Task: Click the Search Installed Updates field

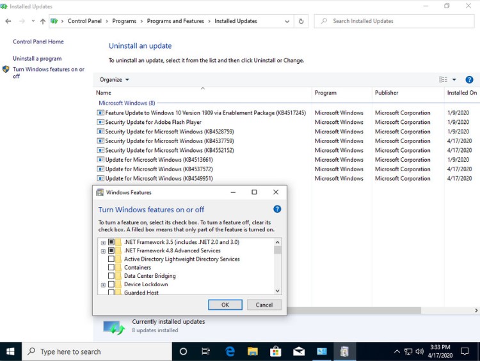Action: (x=394, y=21)
